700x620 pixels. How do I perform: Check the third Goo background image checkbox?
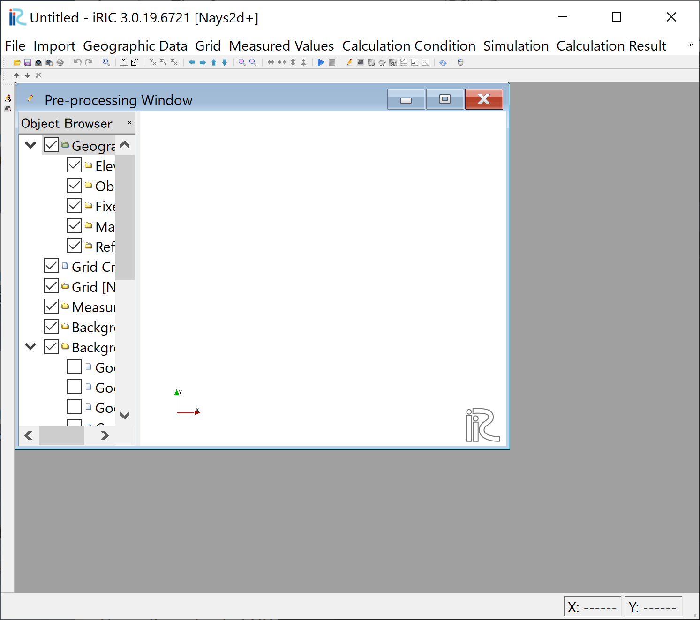coord(75,407)
